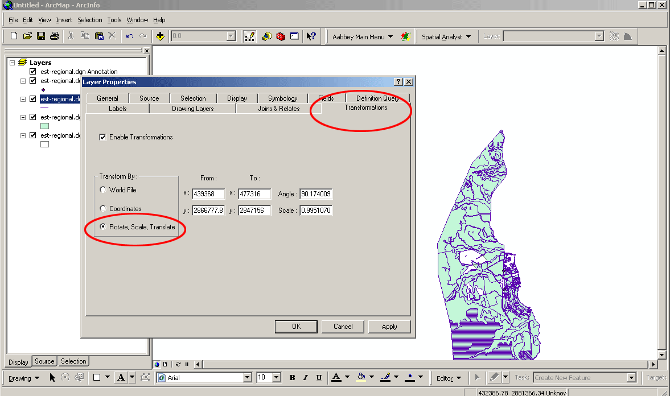The width and height of the screenshot is (670, 396).
Task: Click the Undo arrow icon
Action: tap(130, 36)
